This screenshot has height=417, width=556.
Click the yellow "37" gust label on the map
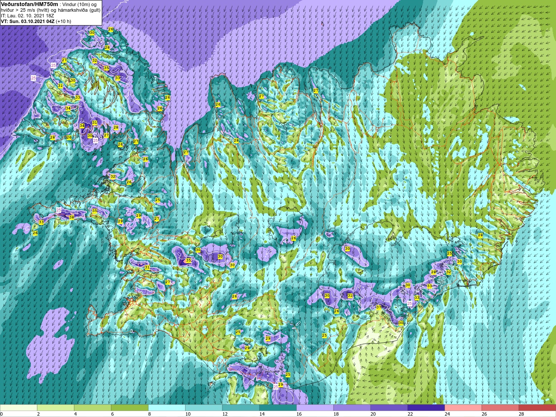pos(379,307)
